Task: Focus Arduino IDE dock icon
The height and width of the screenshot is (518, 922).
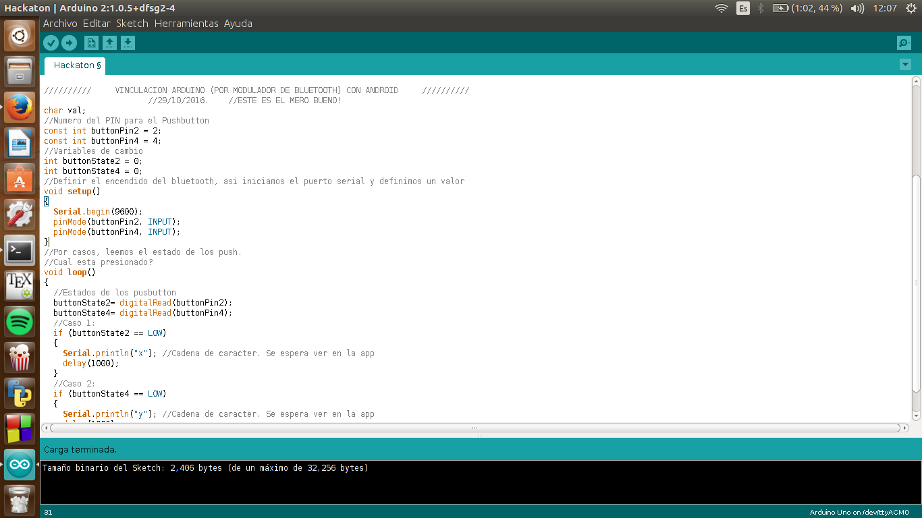Action: point(20,465)
